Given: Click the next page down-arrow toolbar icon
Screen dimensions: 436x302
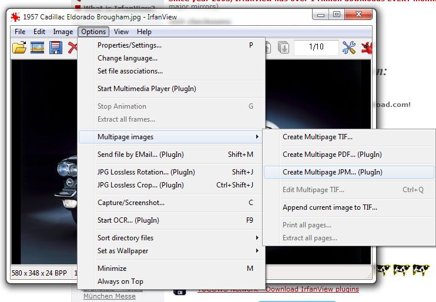Looking at the screenshot, I should tap(283, 47).
